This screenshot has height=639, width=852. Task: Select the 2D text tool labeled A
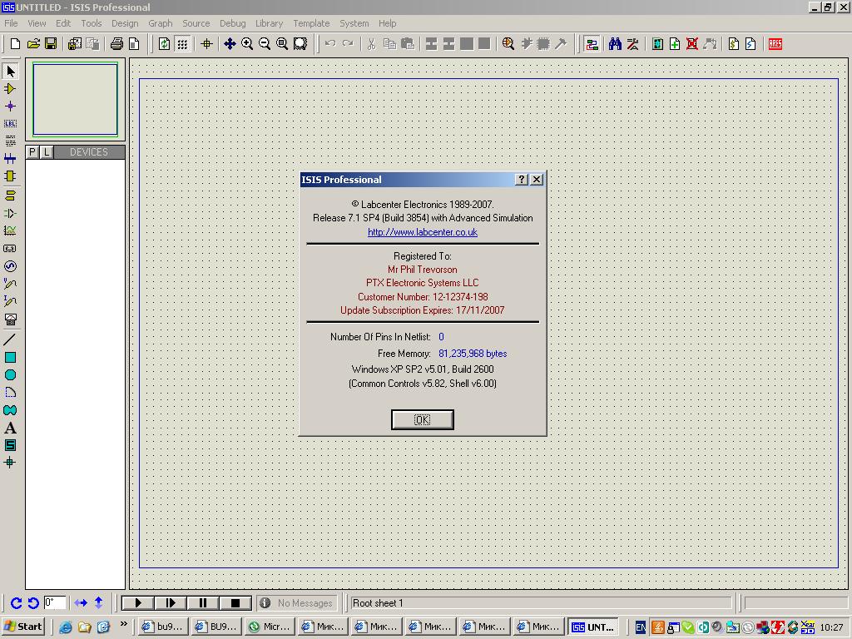click(10, 428)
